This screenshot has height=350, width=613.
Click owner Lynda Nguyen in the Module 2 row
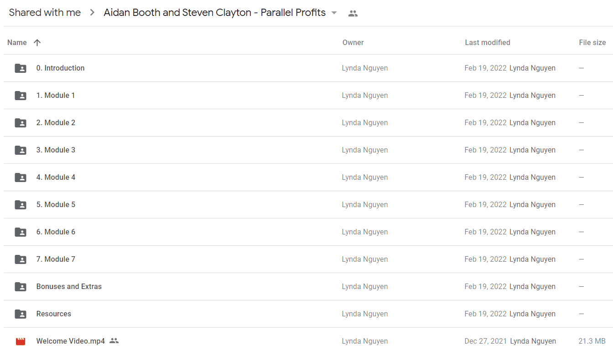(365, 122)
